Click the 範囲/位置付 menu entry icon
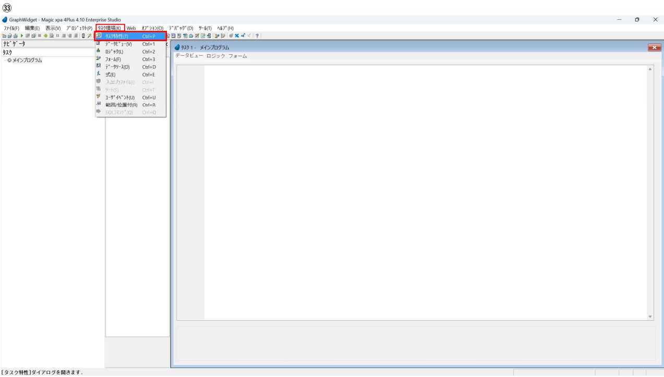 point(99,105)
